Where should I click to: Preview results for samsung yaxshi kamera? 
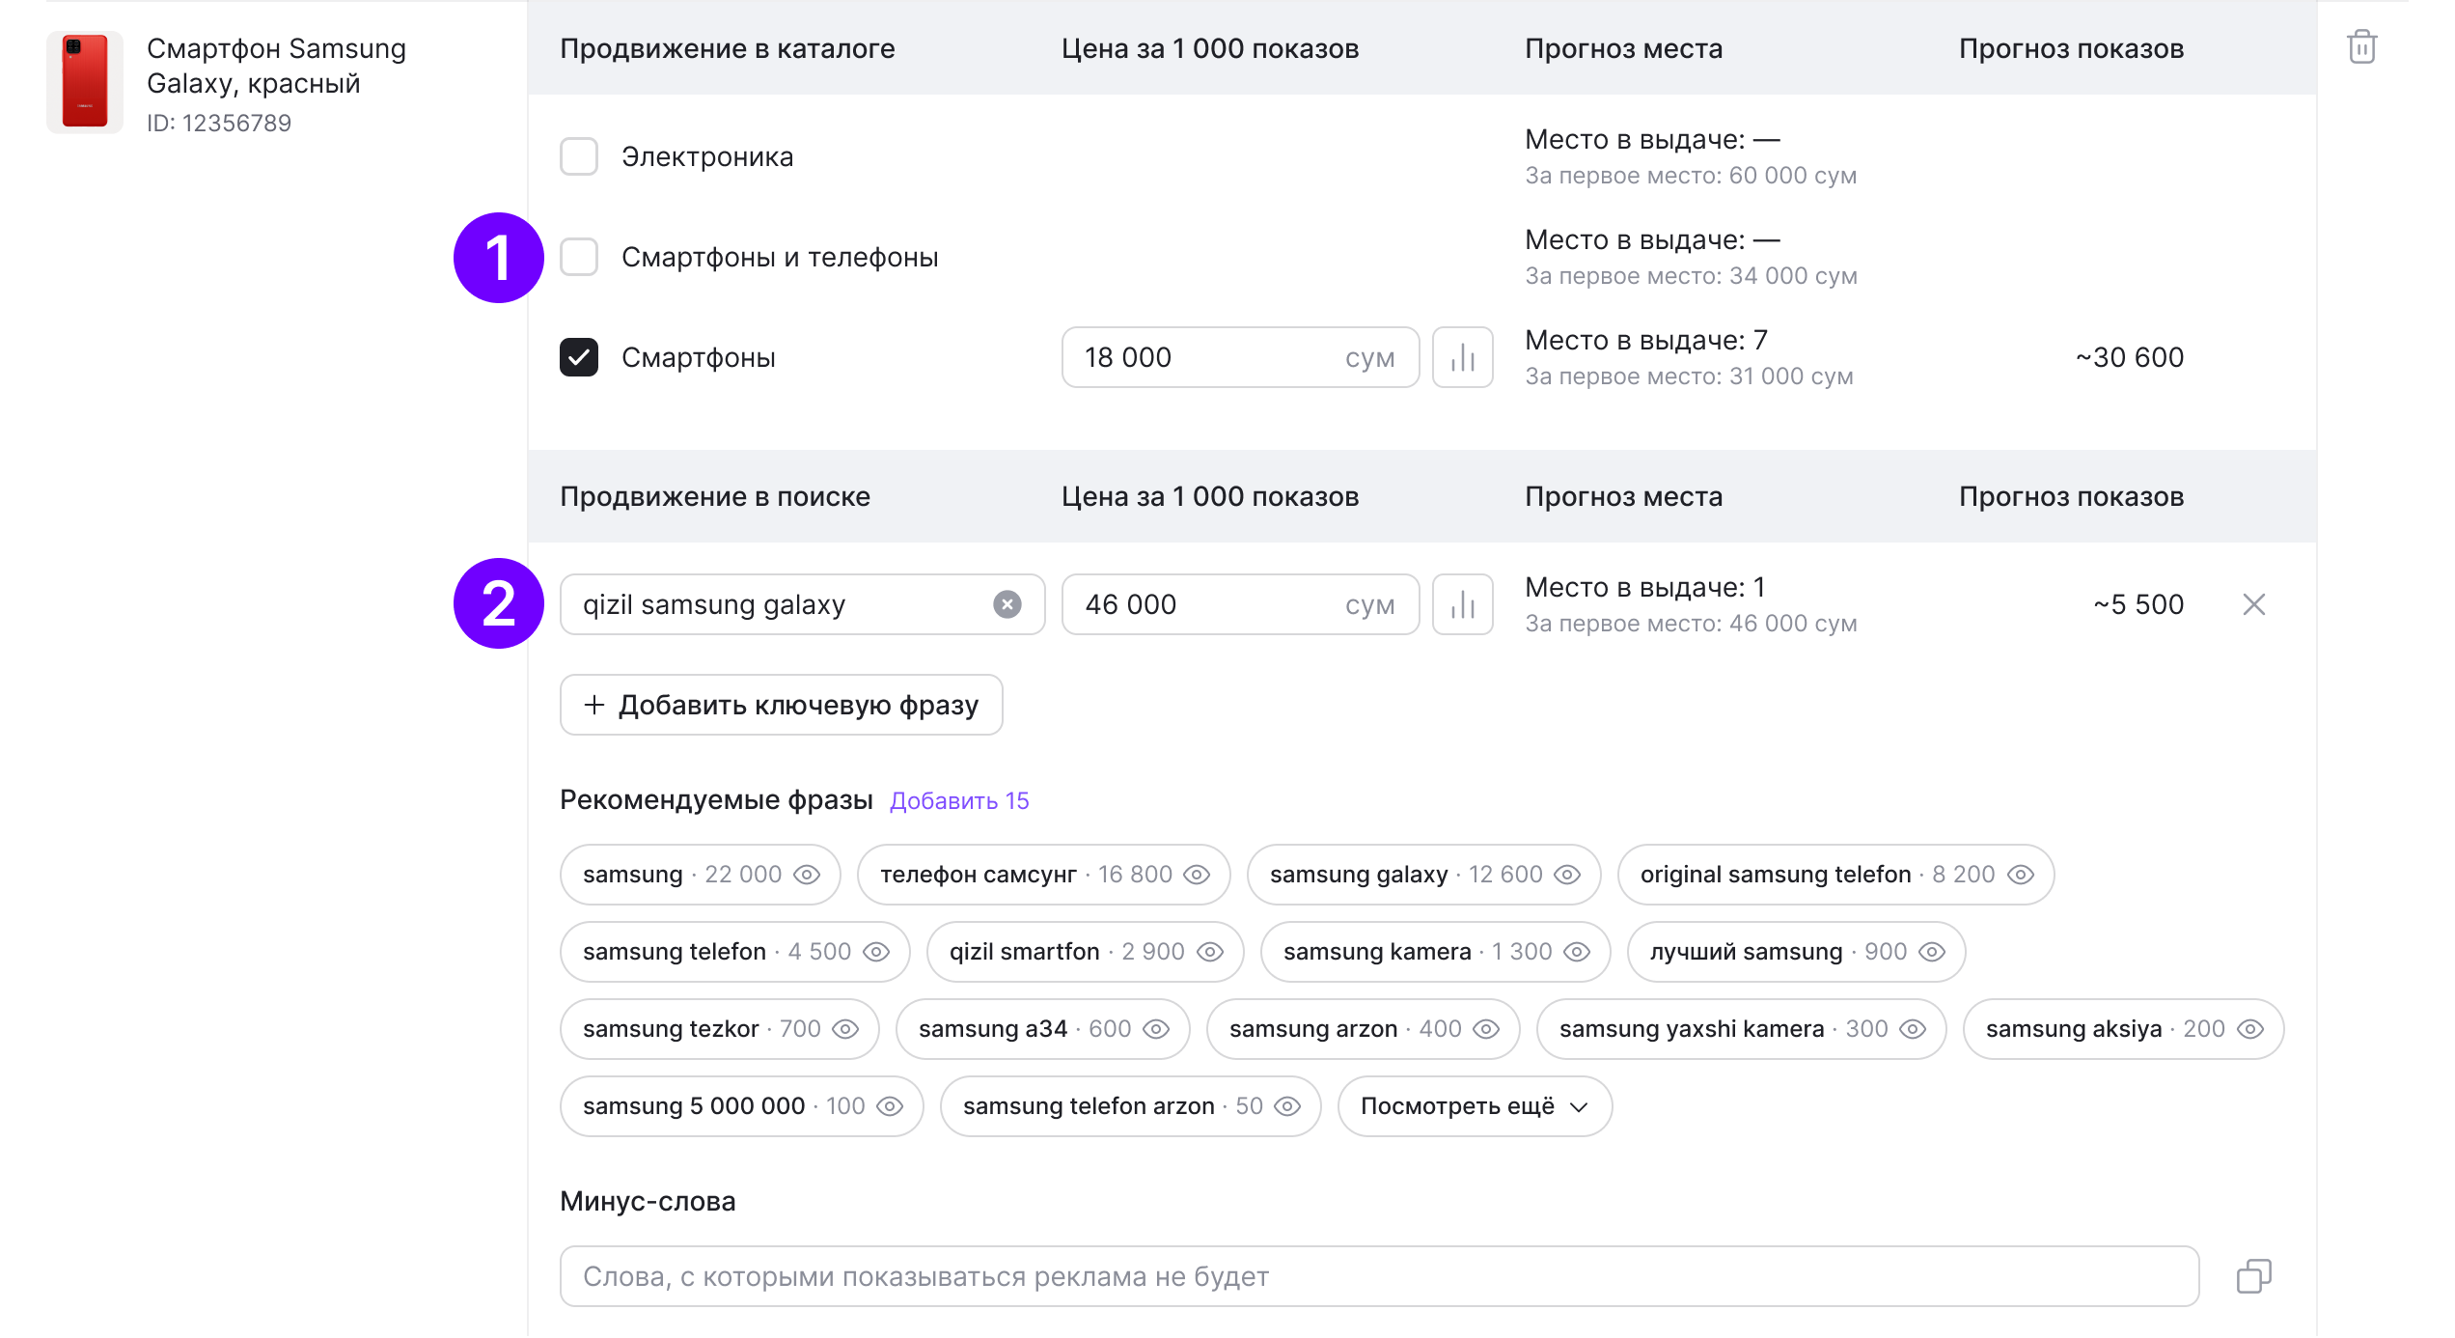pyautogui.click(x=1913, y=1029)
